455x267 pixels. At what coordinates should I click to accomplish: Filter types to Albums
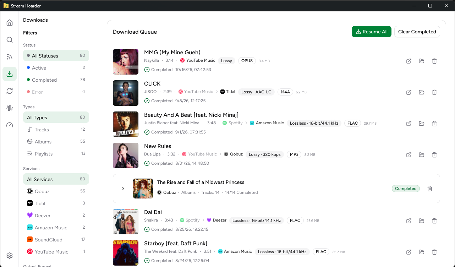[56, 141]
